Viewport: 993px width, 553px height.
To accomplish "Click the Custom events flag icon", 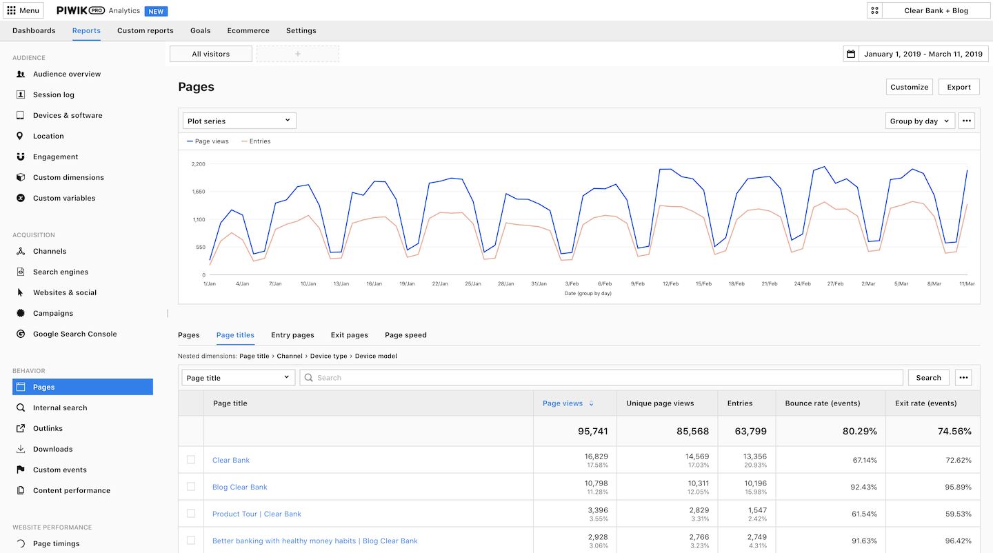I will pyautogui.click(x=21, y=470).
